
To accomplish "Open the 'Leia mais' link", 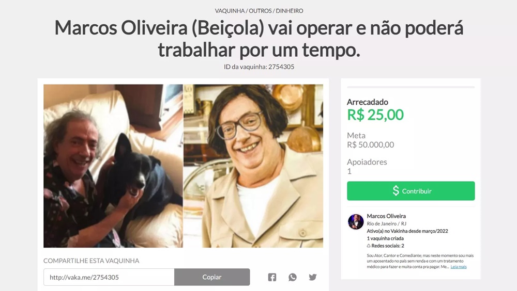I will coord(458,267).
